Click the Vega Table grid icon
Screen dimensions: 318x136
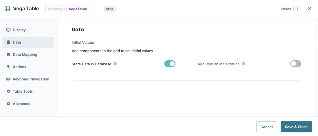pyautogui.click(x=7, y=9)
